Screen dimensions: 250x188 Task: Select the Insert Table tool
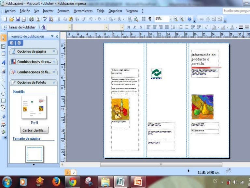pyautogui.click(x=3, y=54)
